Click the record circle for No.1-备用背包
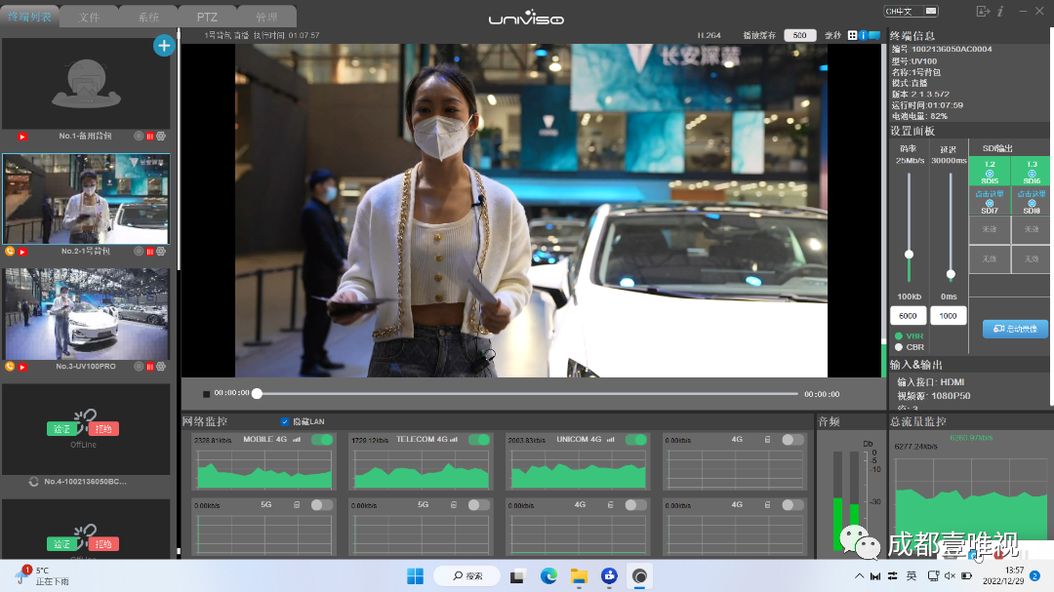 (139, 136)
